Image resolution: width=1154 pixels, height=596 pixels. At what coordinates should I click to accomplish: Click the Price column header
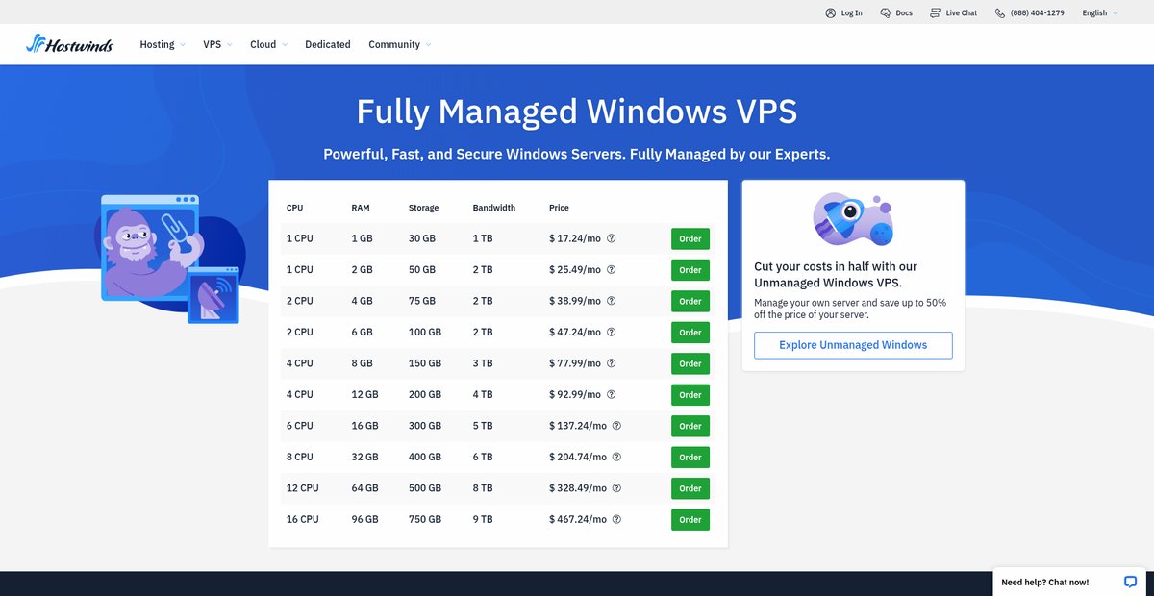(x=559, y=208)
